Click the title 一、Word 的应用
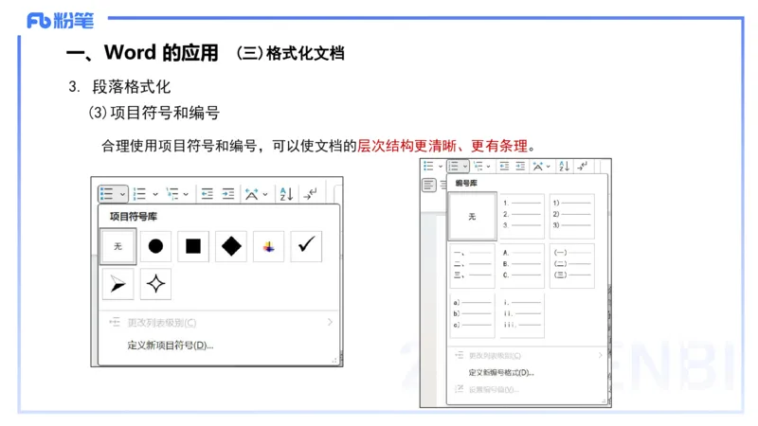Screen dimensions: 758x426 tap(142, 52)
